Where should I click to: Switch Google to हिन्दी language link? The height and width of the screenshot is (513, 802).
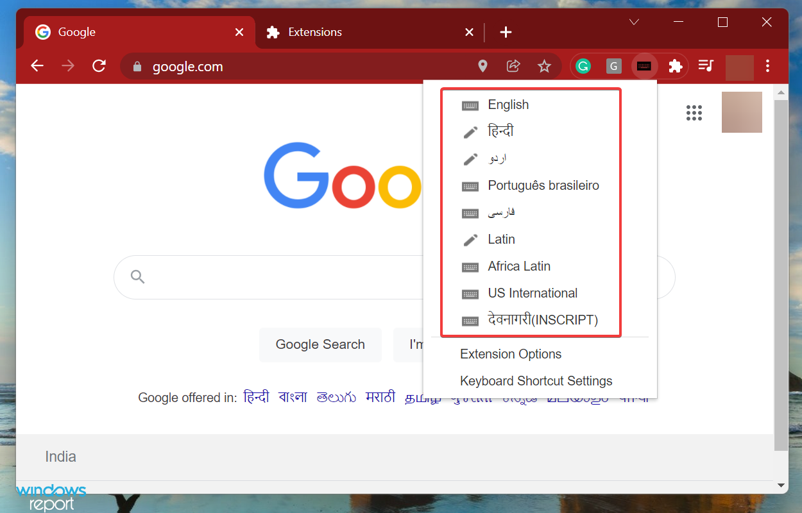pyautogui.click(x=257, y=398)
